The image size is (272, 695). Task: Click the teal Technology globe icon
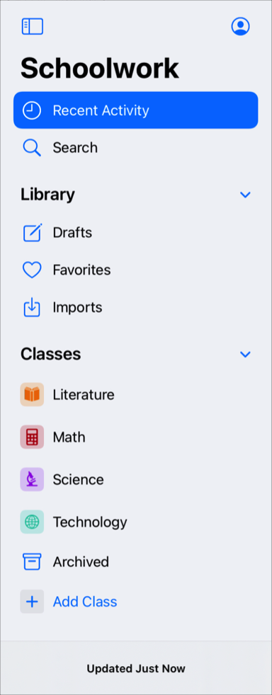[32, 522]
